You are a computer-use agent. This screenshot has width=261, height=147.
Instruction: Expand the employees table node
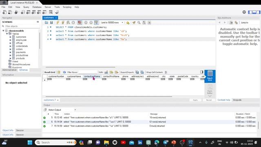(11, 40)
